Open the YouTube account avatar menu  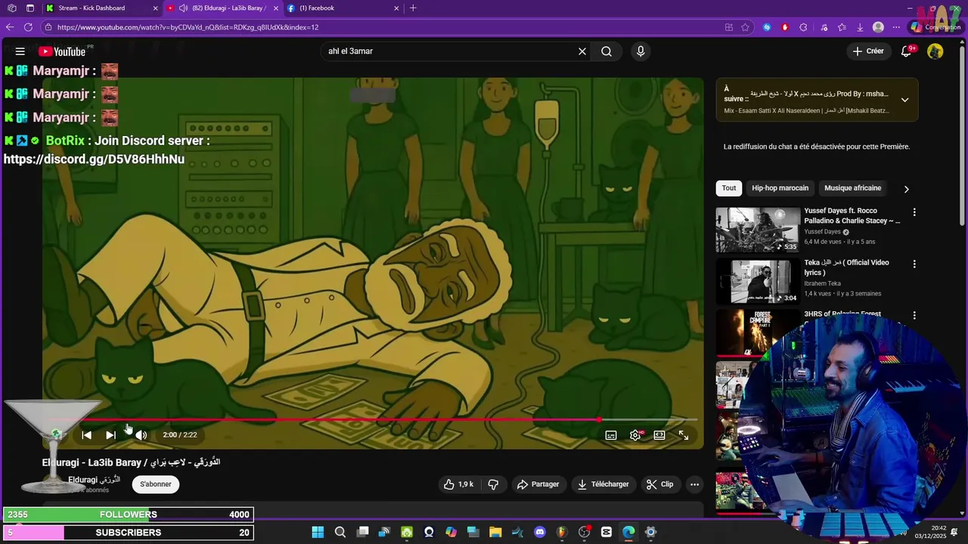point(935,51)
